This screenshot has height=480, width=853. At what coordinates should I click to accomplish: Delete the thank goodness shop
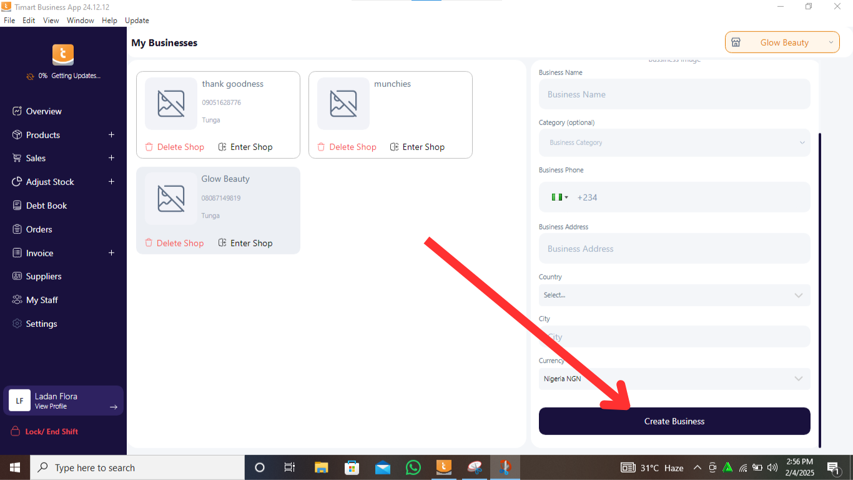175,147
